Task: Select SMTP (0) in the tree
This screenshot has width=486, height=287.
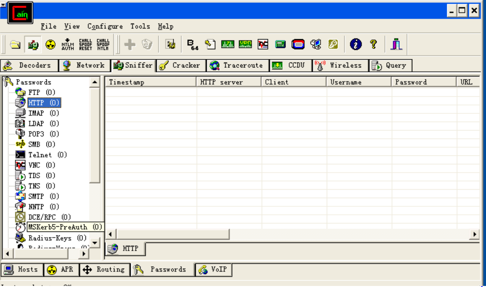Action: pos(43,197)
